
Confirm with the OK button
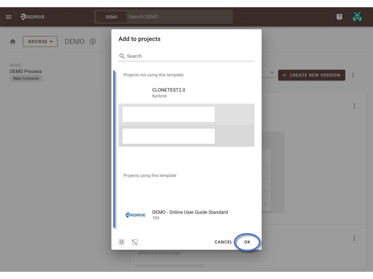(247, 242)
